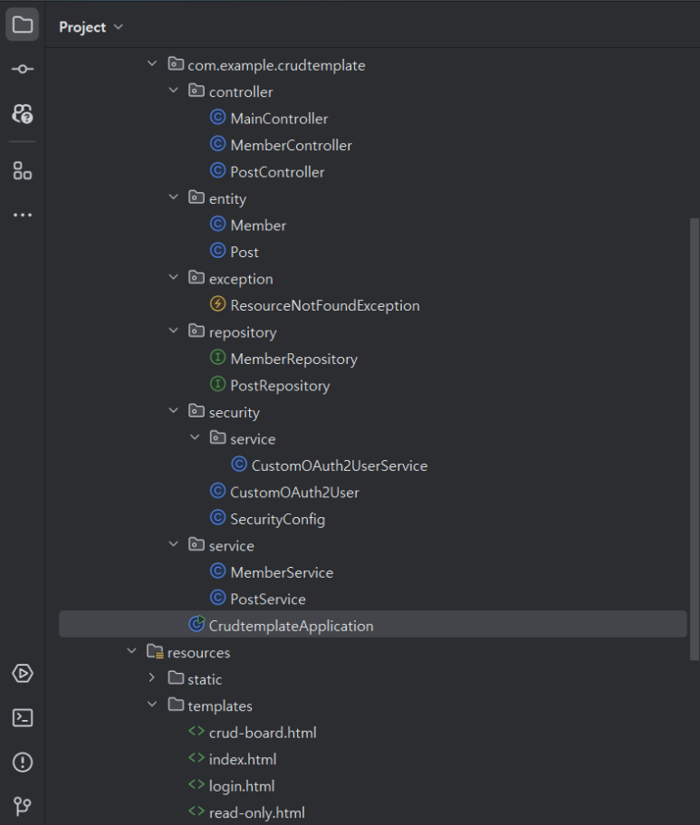
Task: Select the CrudtemplateApplication row
Action: click(372, 624)
